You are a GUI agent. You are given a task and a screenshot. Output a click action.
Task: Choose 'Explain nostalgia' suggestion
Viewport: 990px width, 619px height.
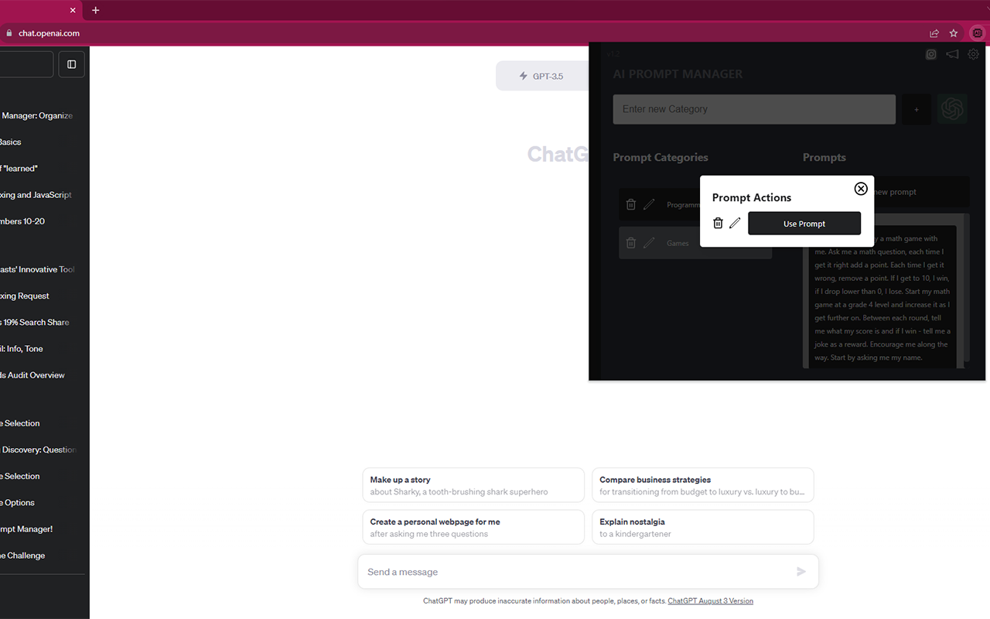click(702, 527)
